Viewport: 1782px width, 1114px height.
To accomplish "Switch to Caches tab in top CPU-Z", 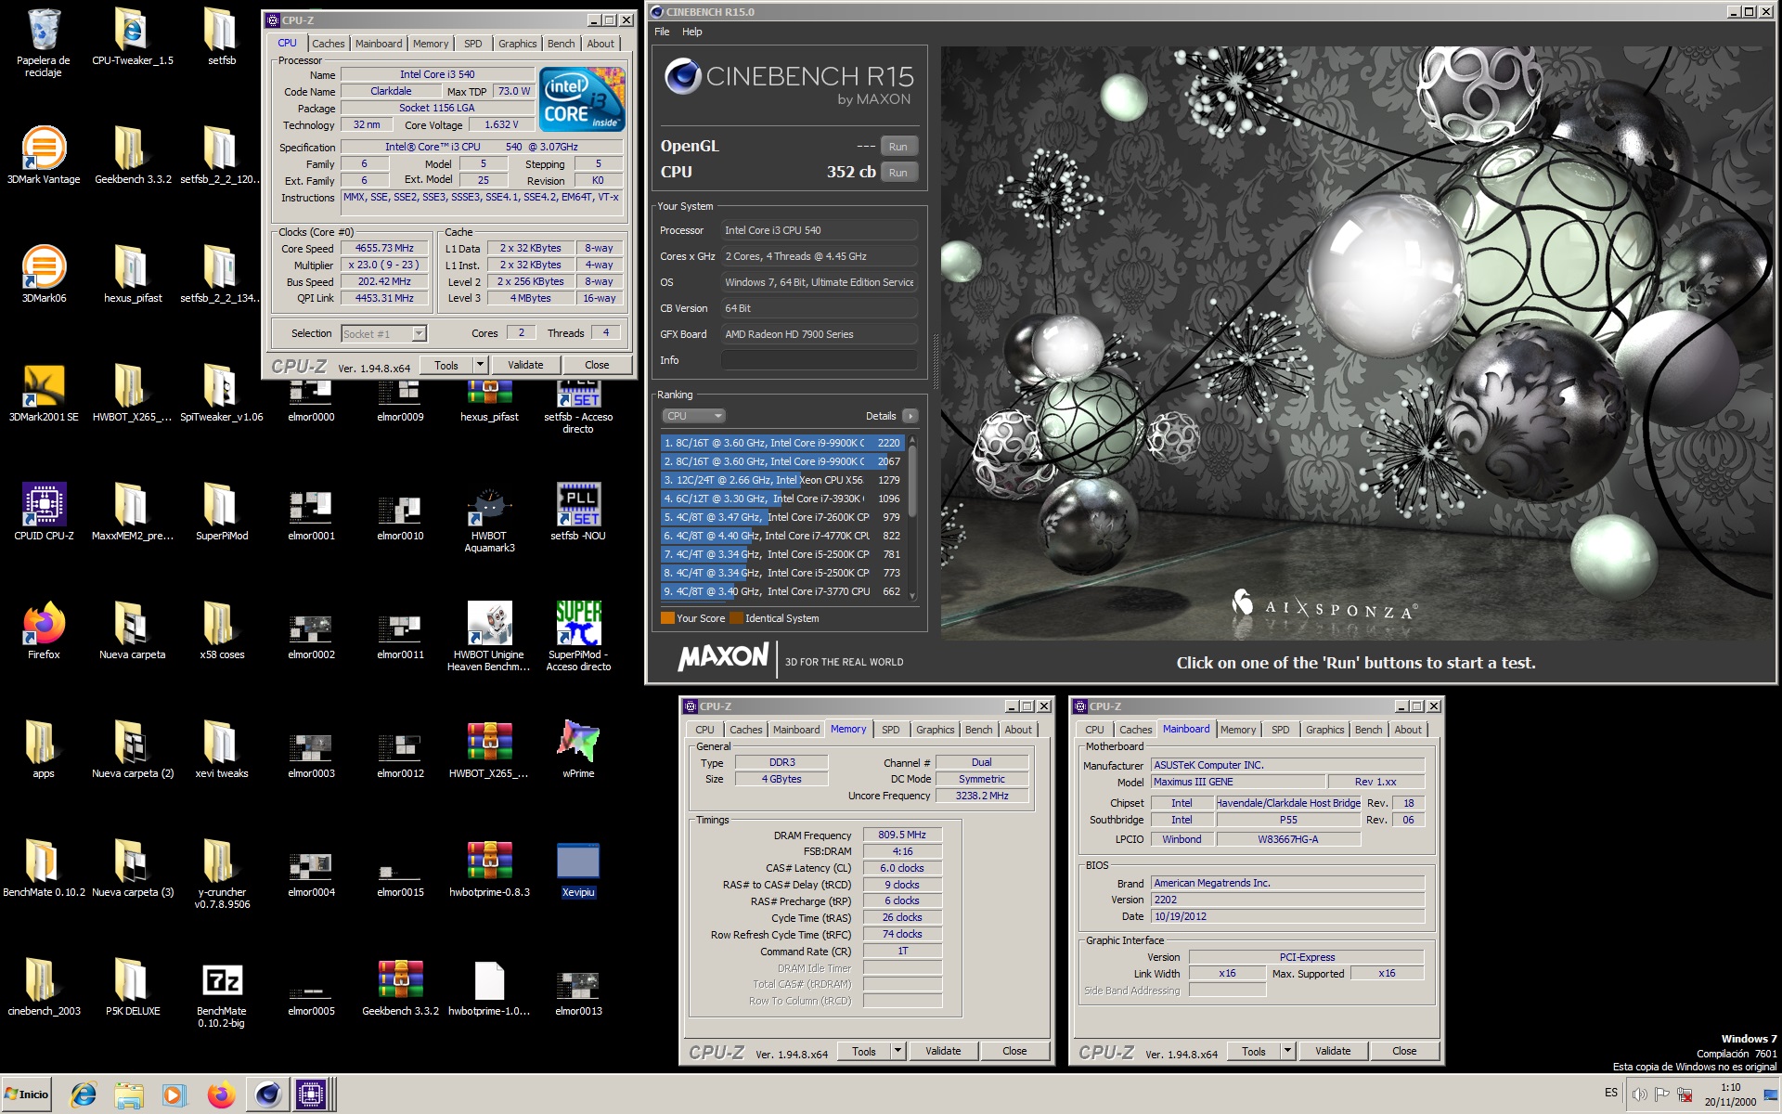I will click(328, 44).
